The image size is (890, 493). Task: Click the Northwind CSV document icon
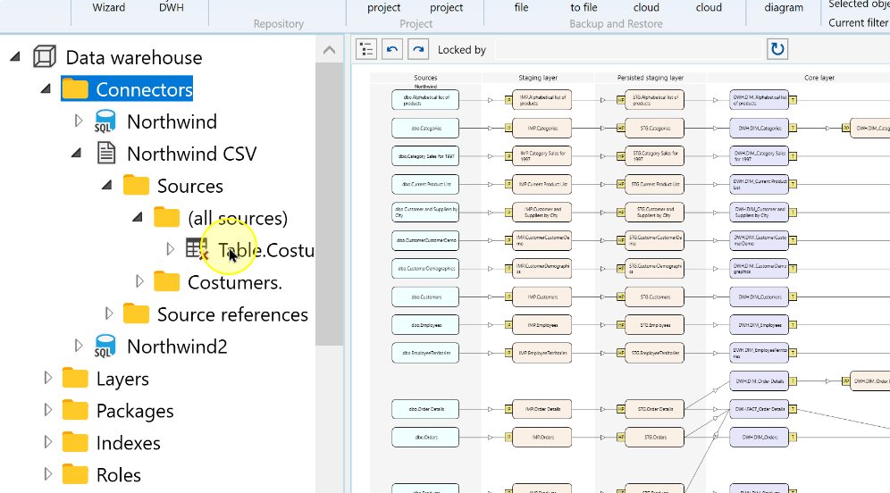click(x=106, y=154)
